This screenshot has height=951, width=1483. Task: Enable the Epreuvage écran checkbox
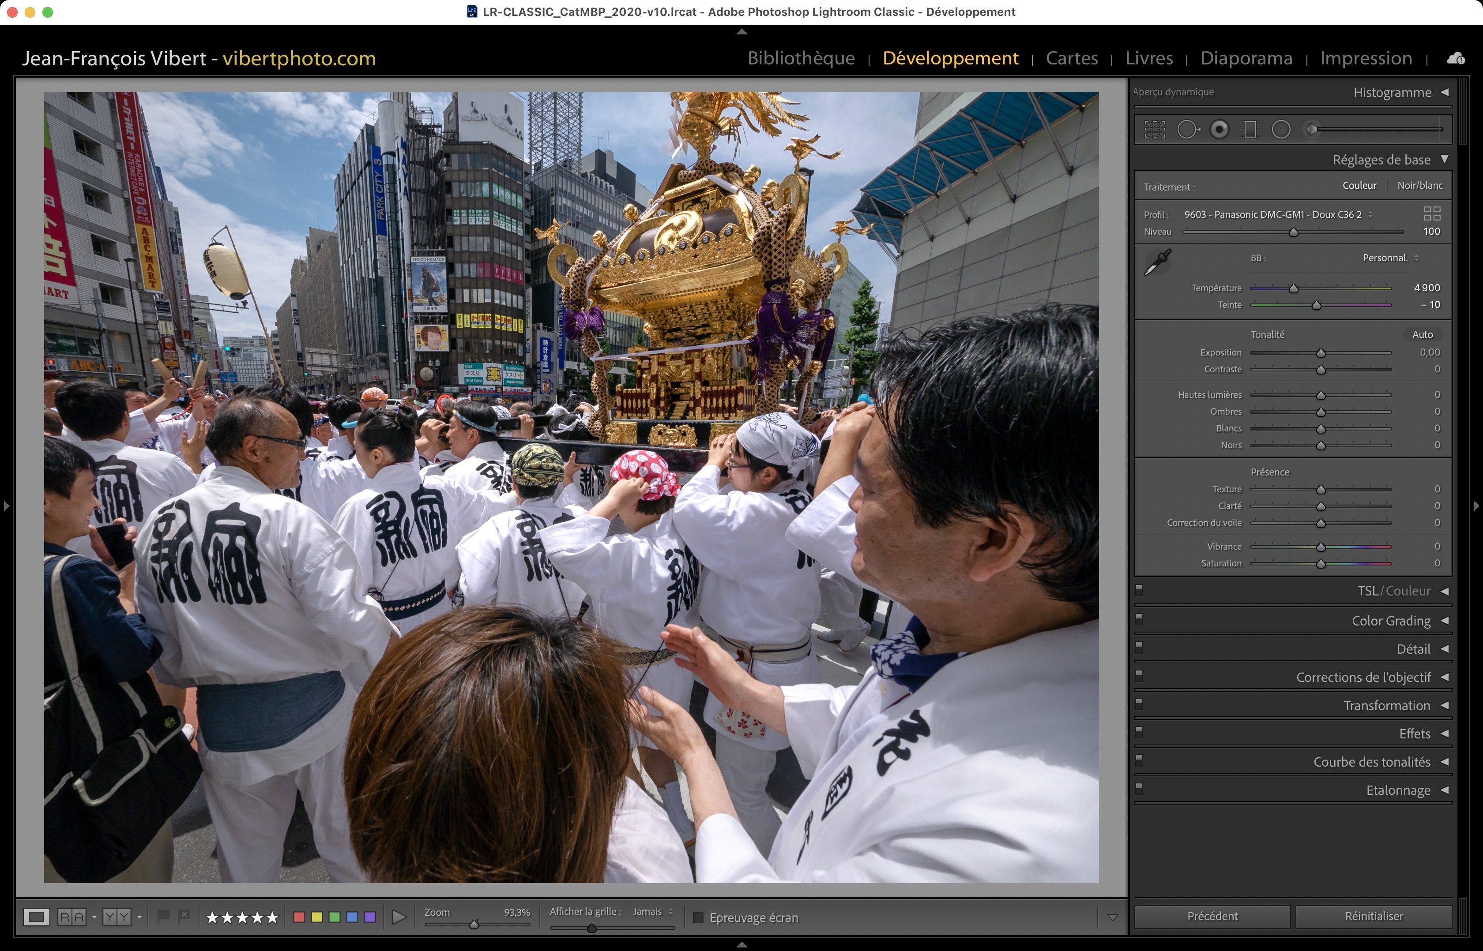tap(698, 917)
